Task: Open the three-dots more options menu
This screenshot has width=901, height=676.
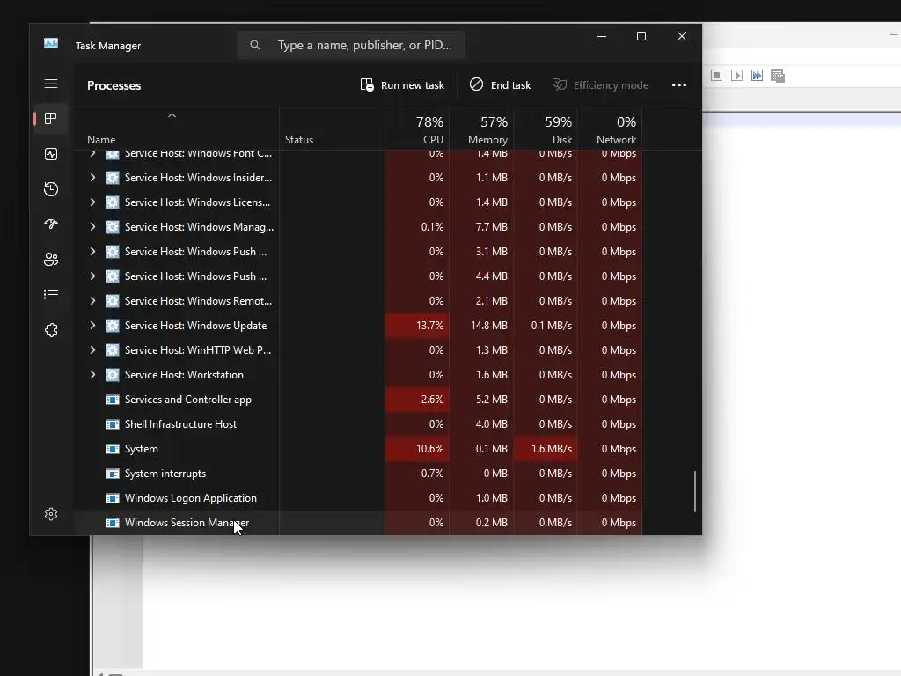Action: click(679, 85)
